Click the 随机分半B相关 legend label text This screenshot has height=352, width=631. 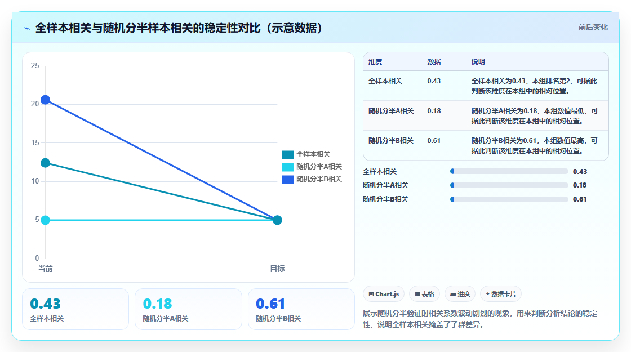tap(319, 179)
